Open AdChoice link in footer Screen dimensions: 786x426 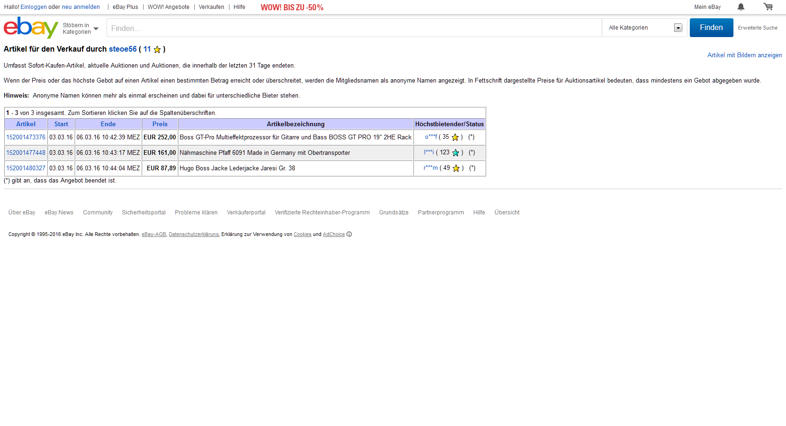click(x=334, y=234)
